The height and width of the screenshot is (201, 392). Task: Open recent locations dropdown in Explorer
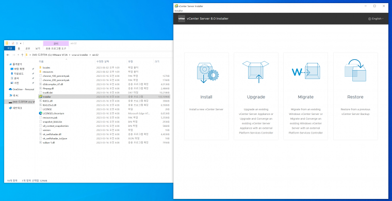[x=18, y=55]
